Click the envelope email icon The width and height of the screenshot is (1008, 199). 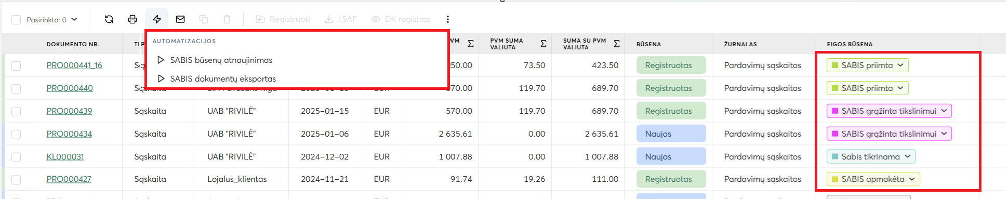pos(180,19)
